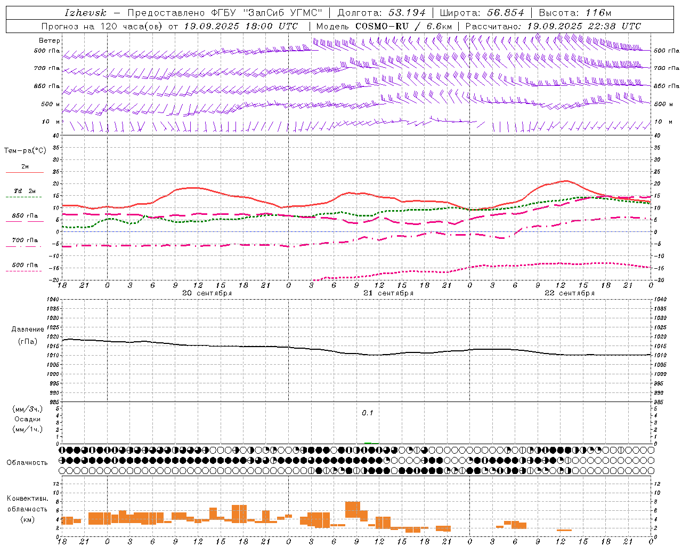Select the (мм/1ч.) precipitation unit label
The width and height of the screenshot is (682, 546).
28,429
